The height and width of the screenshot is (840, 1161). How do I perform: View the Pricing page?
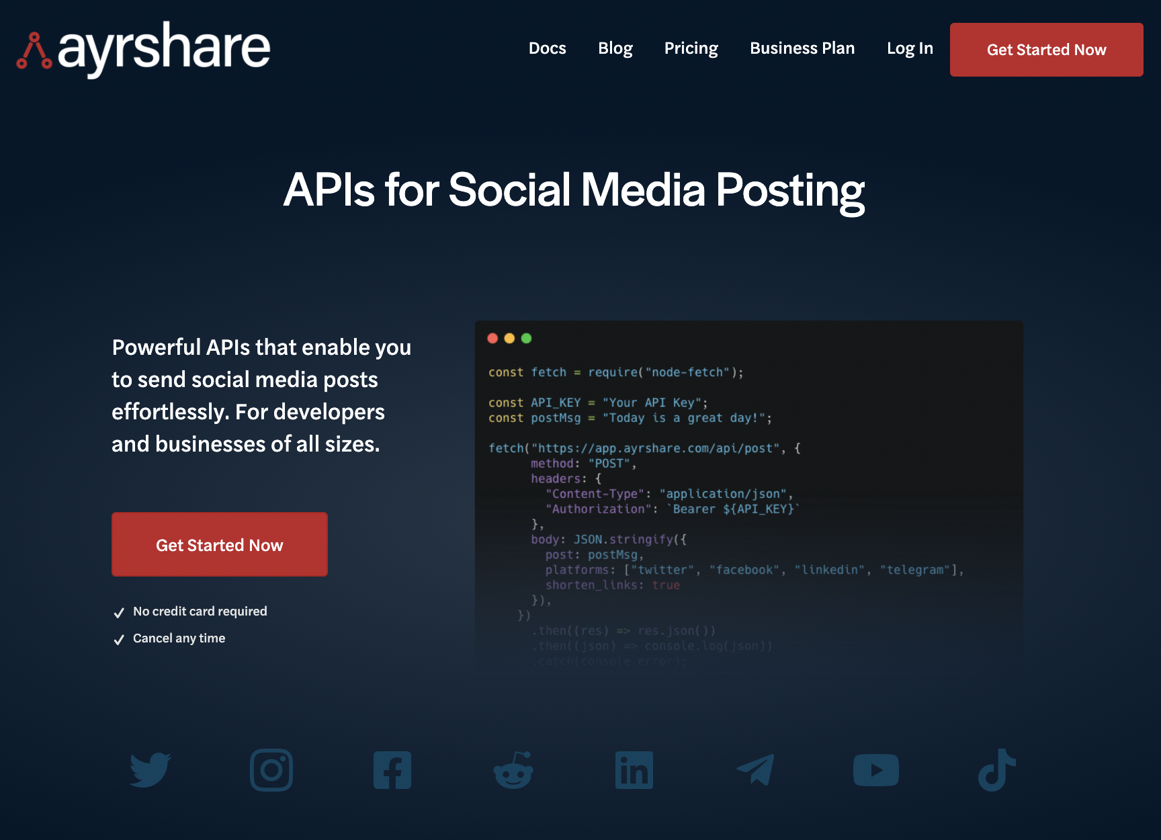691,49
